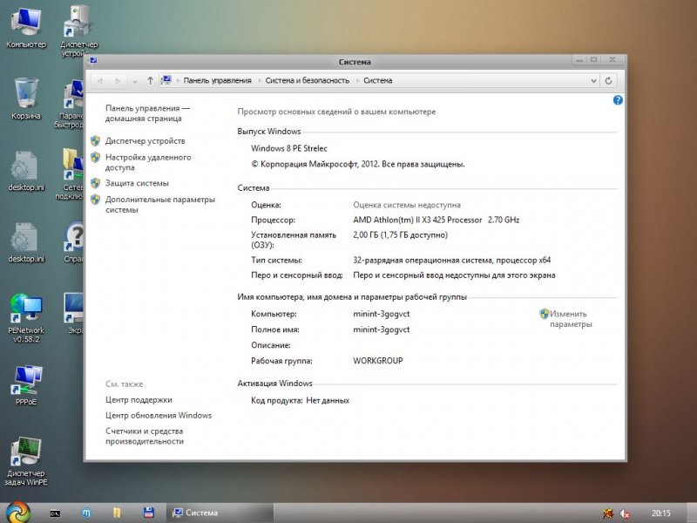
Task: Open the command prompt icon in taskbar
Action: [54, 513]
